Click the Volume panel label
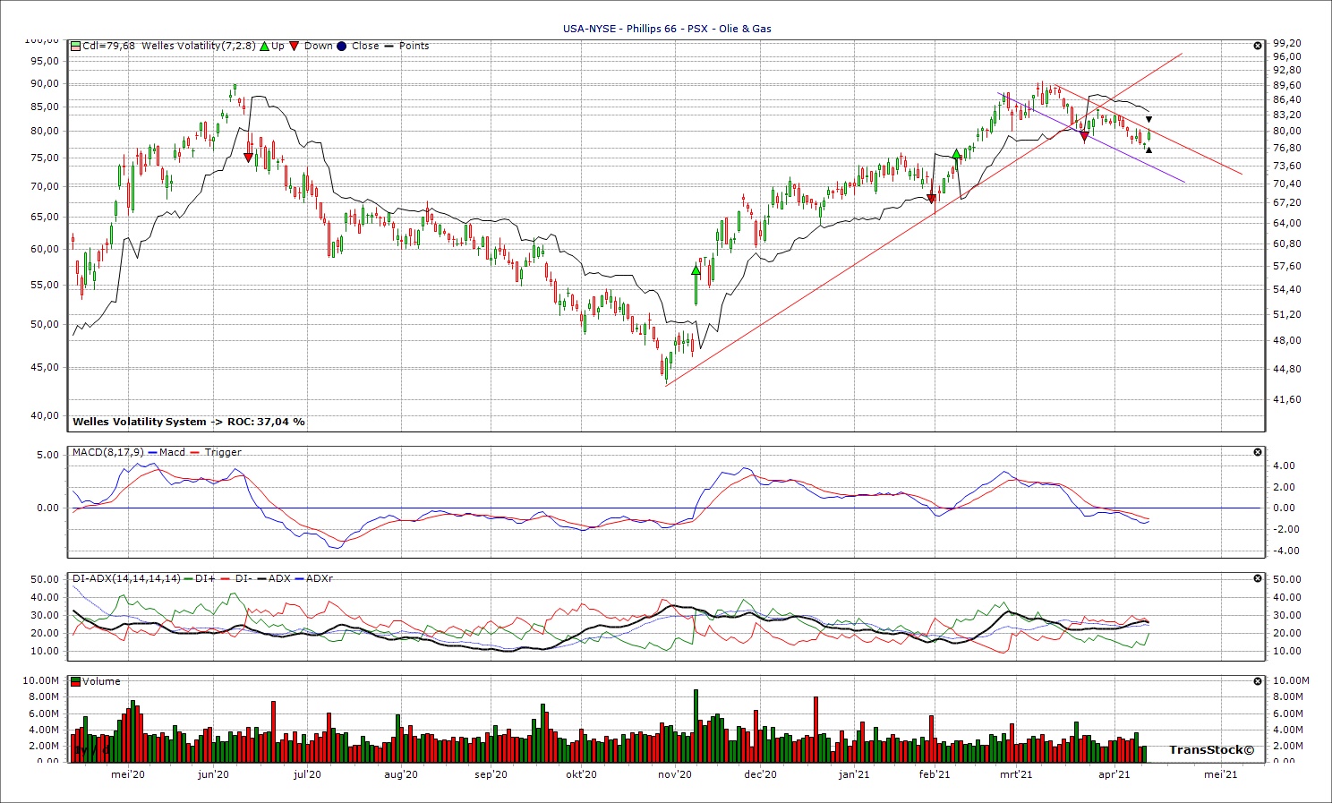Viewport: 1332px width, 803px height. 101,681
